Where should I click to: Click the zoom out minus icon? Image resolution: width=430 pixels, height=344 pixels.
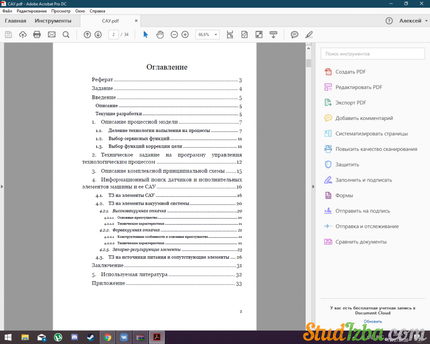coord(174,34)
